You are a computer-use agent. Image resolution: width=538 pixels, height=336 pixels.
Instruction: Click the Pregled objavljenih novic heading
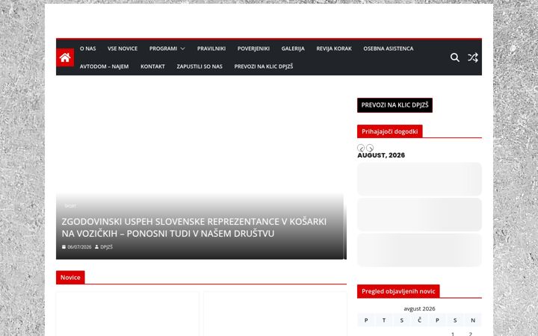pyautogui.click(x=398, y=291)
